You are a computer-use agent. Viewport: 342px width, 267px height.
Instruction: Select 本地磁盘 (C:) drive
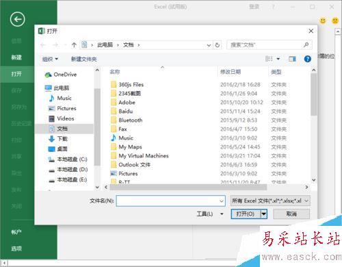[68, 160]
